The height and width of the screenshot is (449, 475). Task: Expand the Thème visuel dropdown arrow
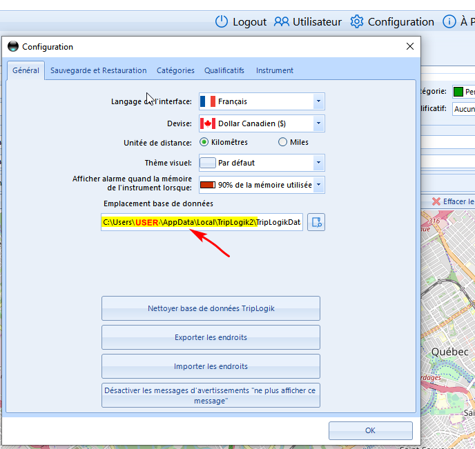[319, 163]
